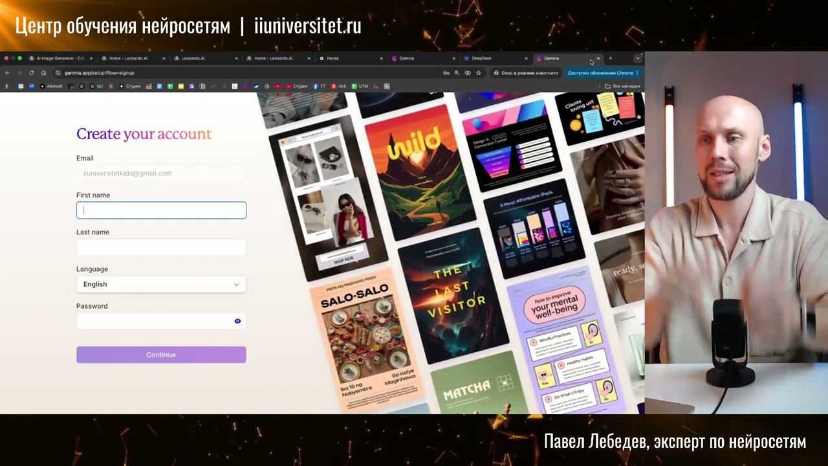Click the zoom magnifier icon in address bar

pyautogui.click(x=457, y=73)
